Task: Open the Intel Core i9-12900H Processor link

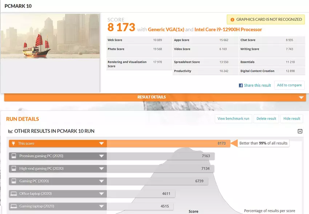Action: [x=228, y=29]
